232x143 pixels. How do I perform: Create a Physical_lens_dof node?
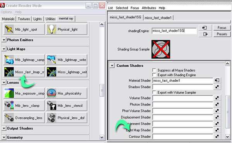(67, 118)
